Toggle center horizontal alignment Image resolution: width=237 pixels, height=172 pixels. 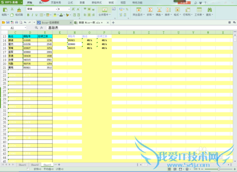(x=89, y=15)
